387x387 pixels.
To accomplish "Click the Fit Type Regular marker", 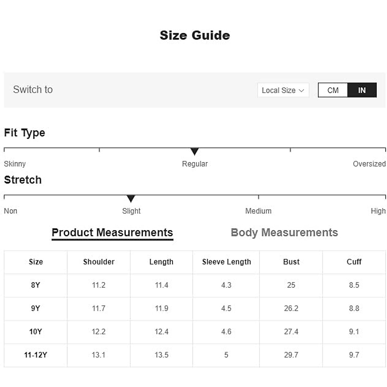I will point(194,151).
